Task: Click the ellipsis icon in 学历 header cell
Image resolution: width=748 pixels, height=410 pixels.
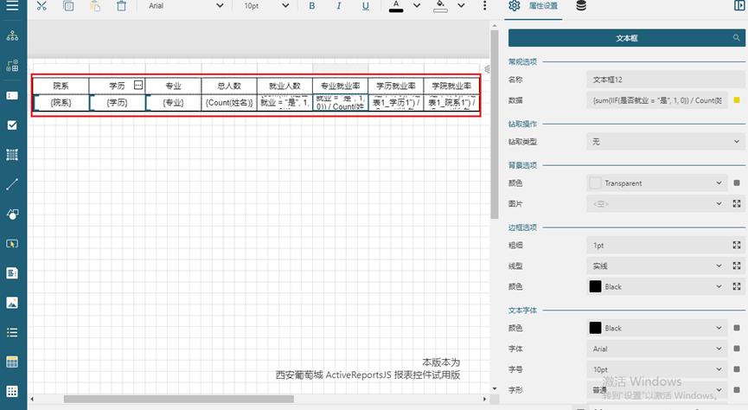Action: (138, 85)
